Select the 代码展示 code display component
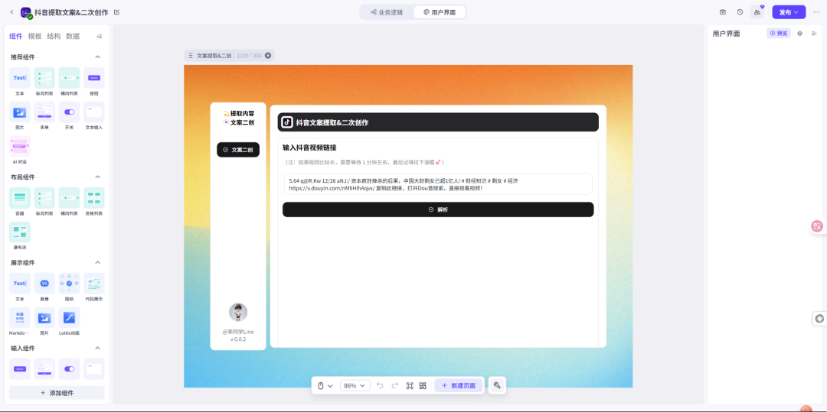This screenshot has height=412, width=827. [x=94, y=284]
